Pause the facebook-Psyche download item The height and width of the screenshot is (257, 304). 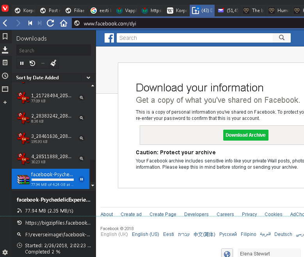(82, 179)
